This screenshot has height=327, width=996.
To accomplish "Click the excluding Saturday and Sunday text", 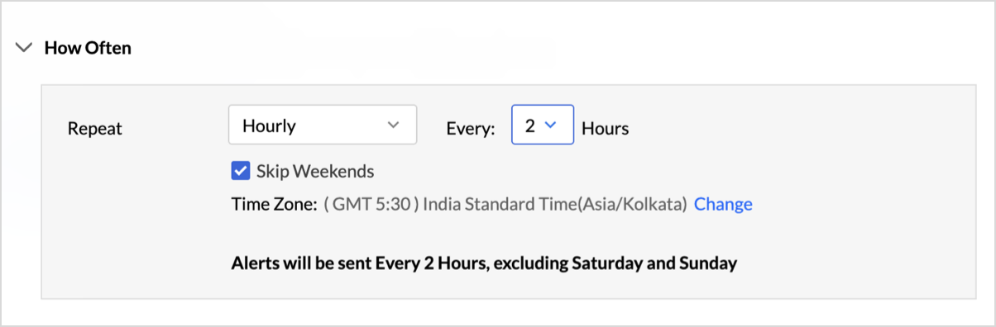I will [611, 264].
